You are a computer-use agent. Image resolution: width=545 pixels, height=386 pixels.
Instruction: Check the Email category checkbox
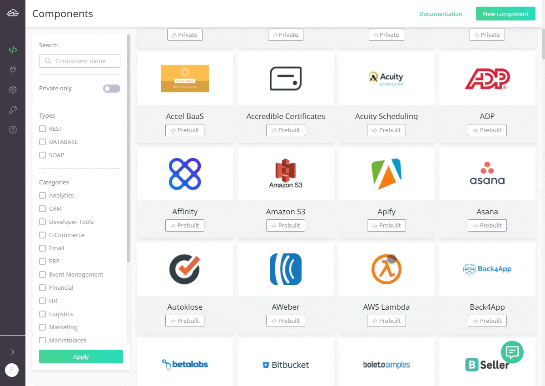tap(43, 248)
